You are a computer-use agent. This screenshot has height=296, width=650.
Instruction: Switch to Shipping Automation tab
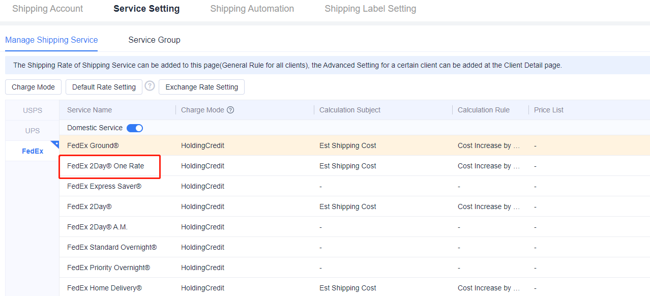[252, 9]
